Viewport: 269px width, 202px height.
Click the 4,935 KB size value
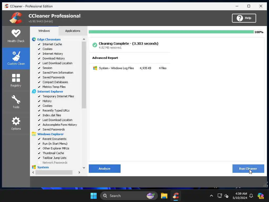click(x=146, y=68)
